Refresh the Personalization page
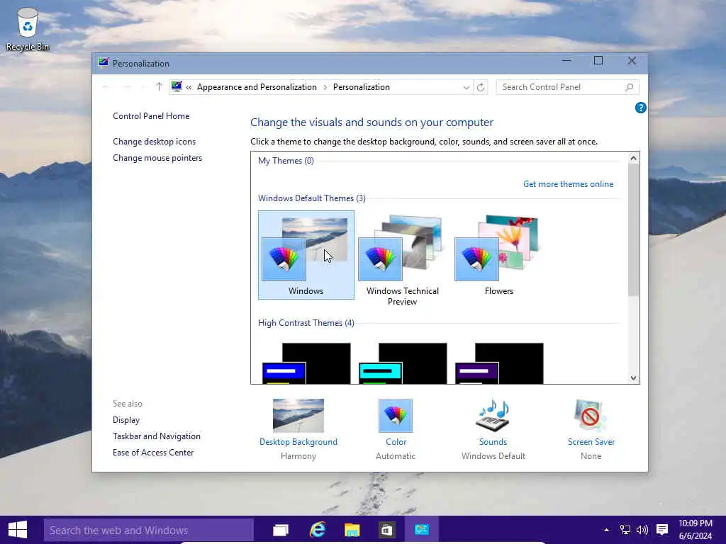The height and width of the screenshot is (544, 726). point(481,87)
